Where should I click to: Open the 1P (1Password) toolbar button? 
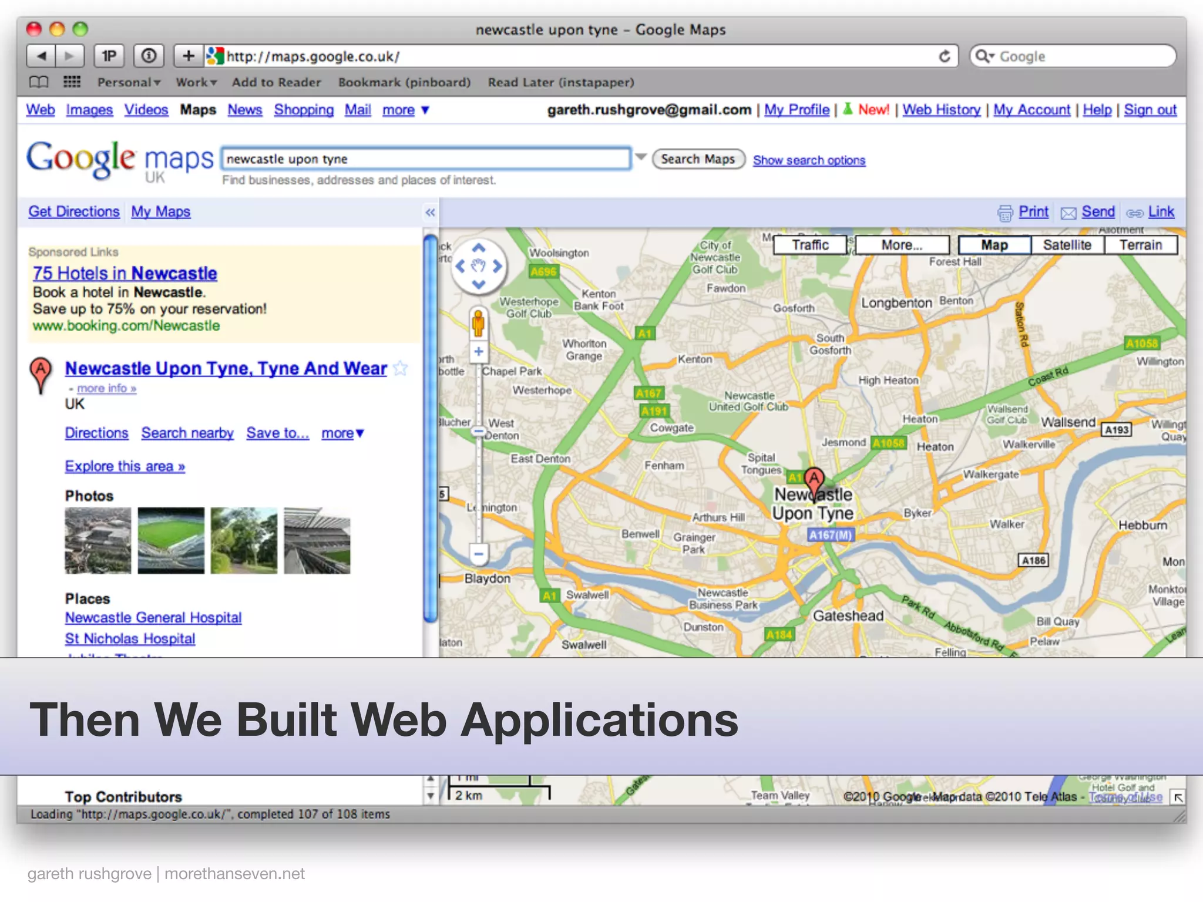(x=109, y=56)
